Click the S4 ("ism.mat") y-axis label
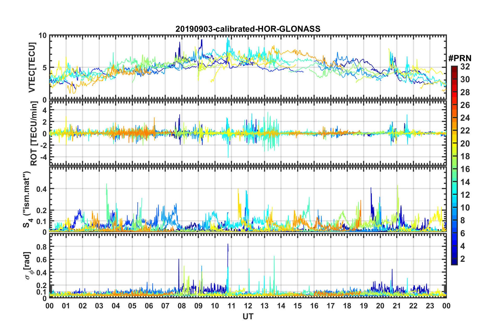The width and height of the screenshot is (496, 331). pyautogui.click(x=27, y=199)
